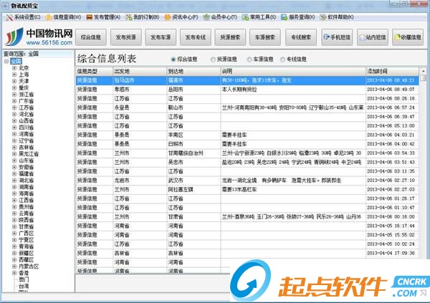Viewport: 430px width, 303px height.
Task: Click the 发布车源 button
Action: click(x=161, y=37)
